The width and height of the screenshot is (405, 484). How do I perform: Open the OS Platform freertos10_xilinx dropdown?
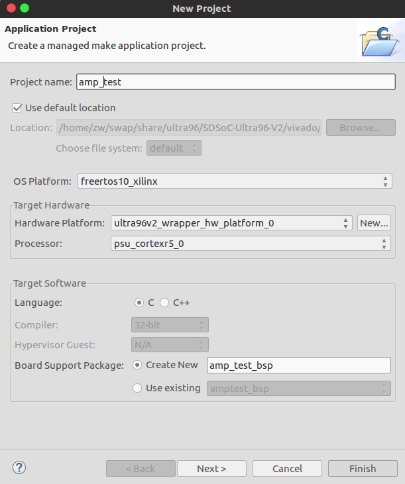(235, 181)
